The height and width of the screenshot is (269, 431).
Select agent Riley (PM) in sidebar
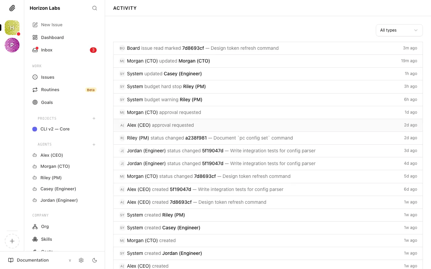click(64, 178)
